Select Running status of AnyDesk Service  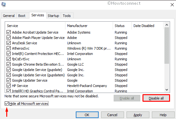pos(121,43)
